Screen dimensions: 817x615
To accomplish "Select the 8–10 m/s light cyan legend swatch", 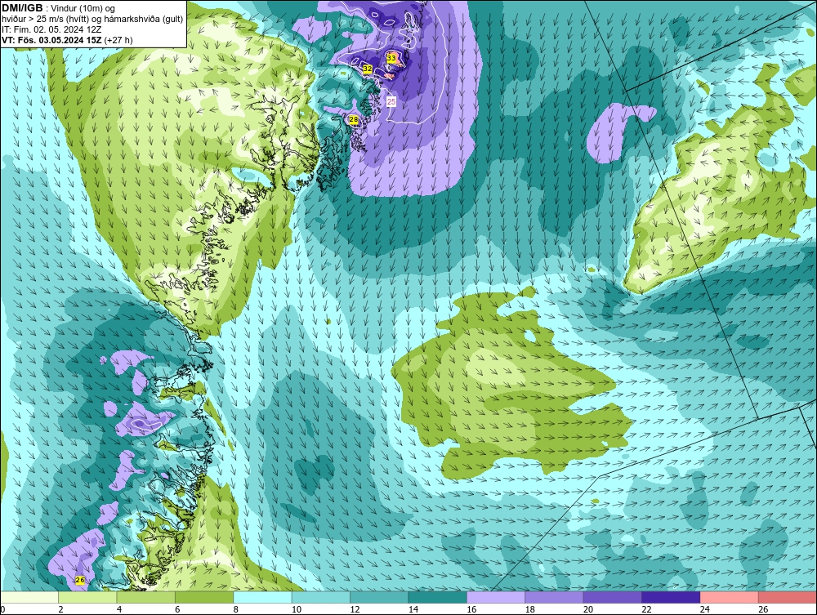I will 262,597.
